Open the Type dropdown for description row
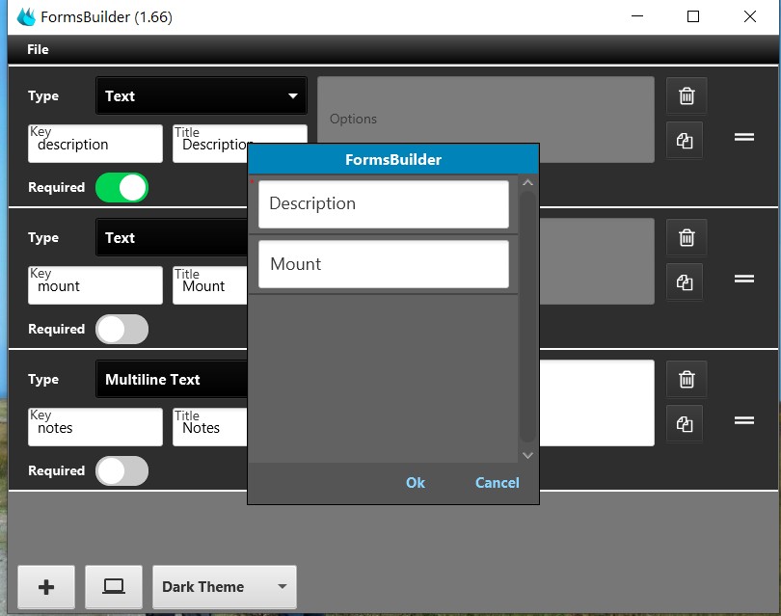This screenshot has width=781, height=616. tap(202, 95)
